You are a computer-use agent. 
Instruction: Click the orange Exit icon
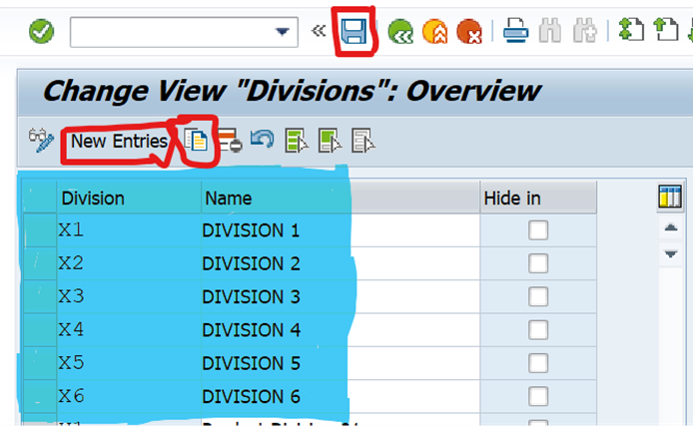(434, 33)
